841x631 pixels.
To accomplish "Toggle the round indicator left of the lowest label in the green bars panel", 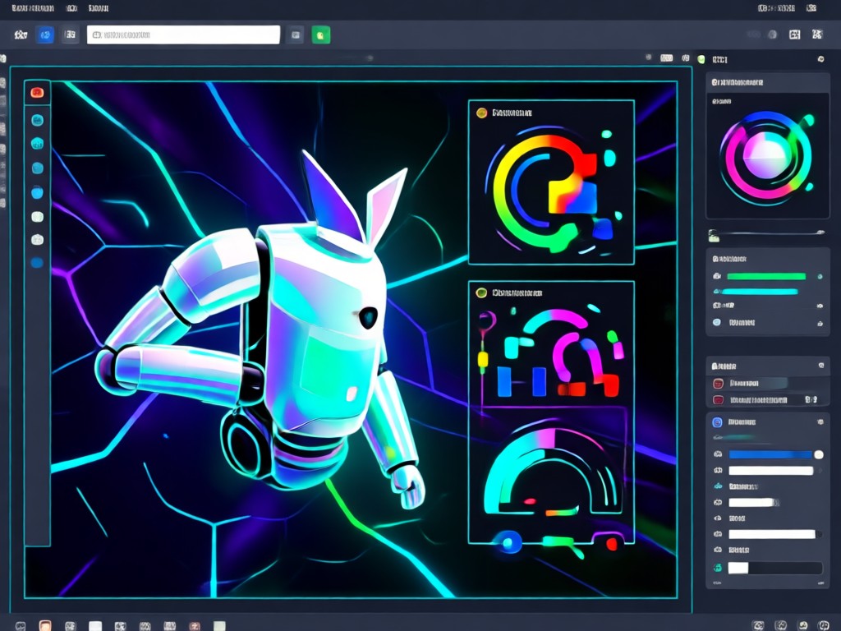I will pyautogui.click(x=716, y=322).
